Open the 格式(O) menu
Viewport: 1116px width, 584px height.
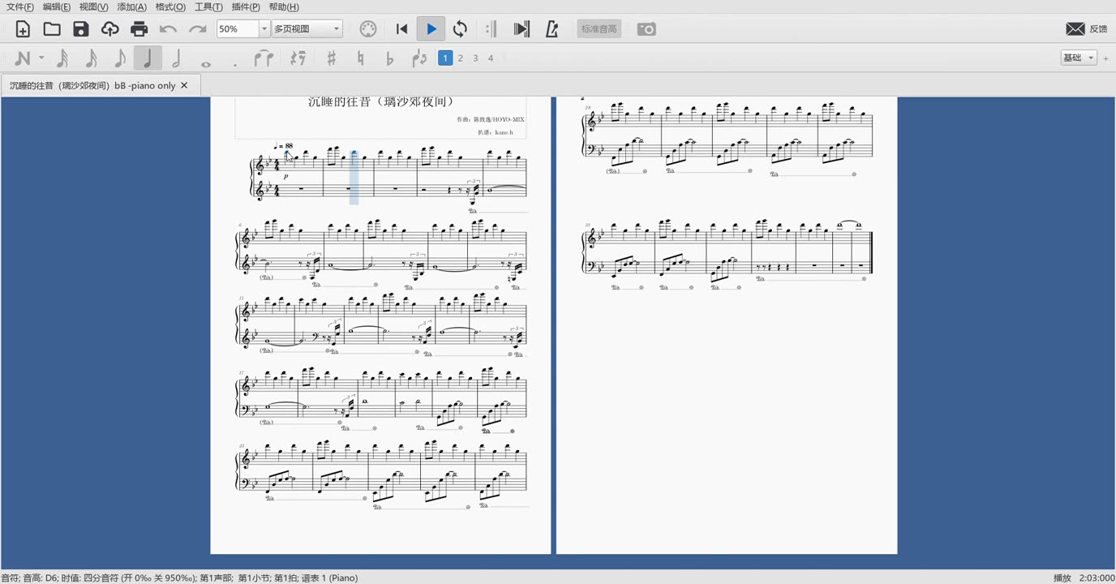[x=170, y=6]
